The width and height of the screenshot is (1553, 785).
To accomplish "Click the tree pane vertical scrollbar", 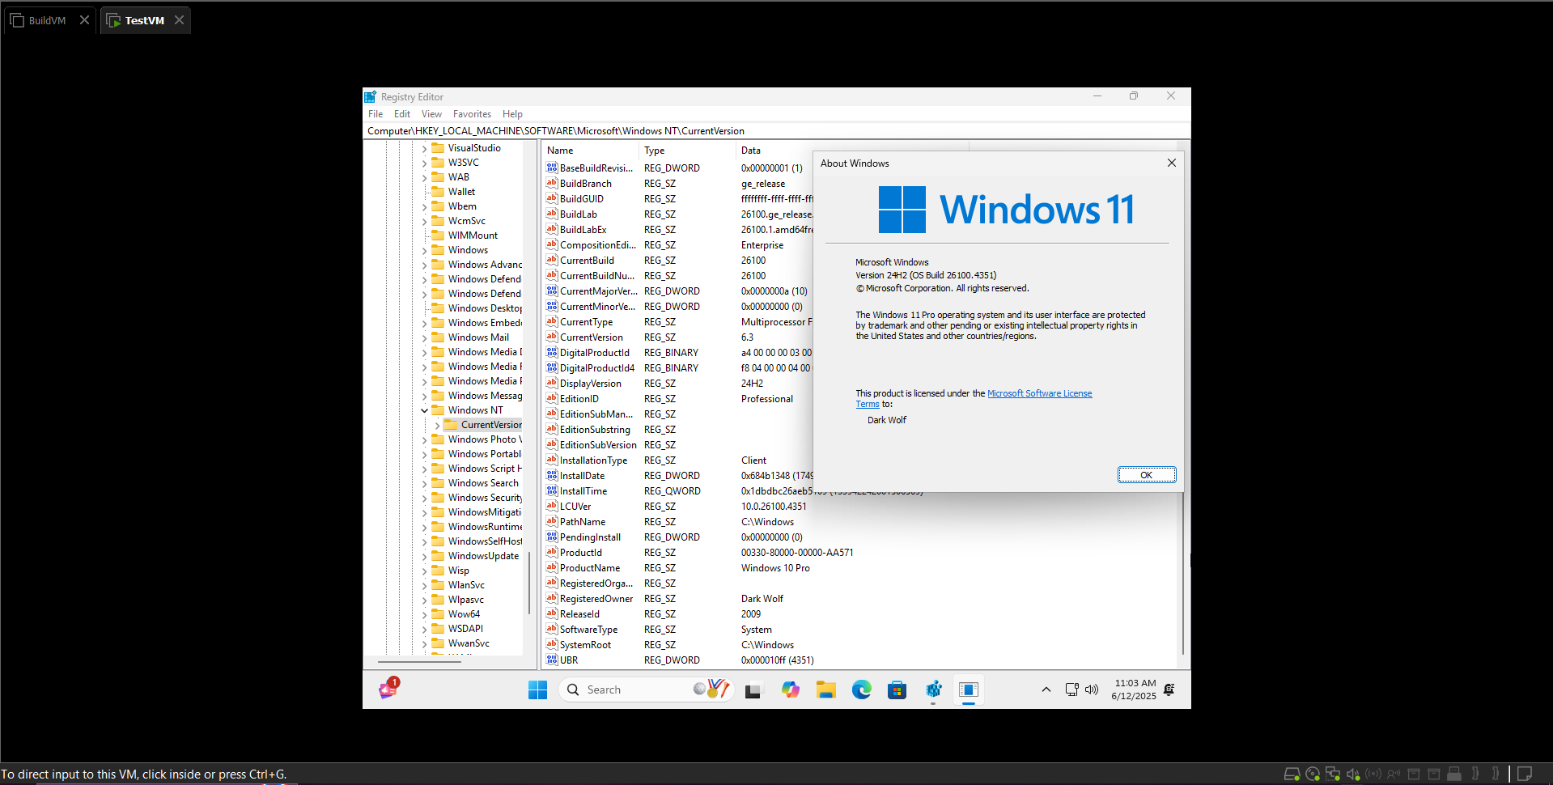I will pos(529,583).
